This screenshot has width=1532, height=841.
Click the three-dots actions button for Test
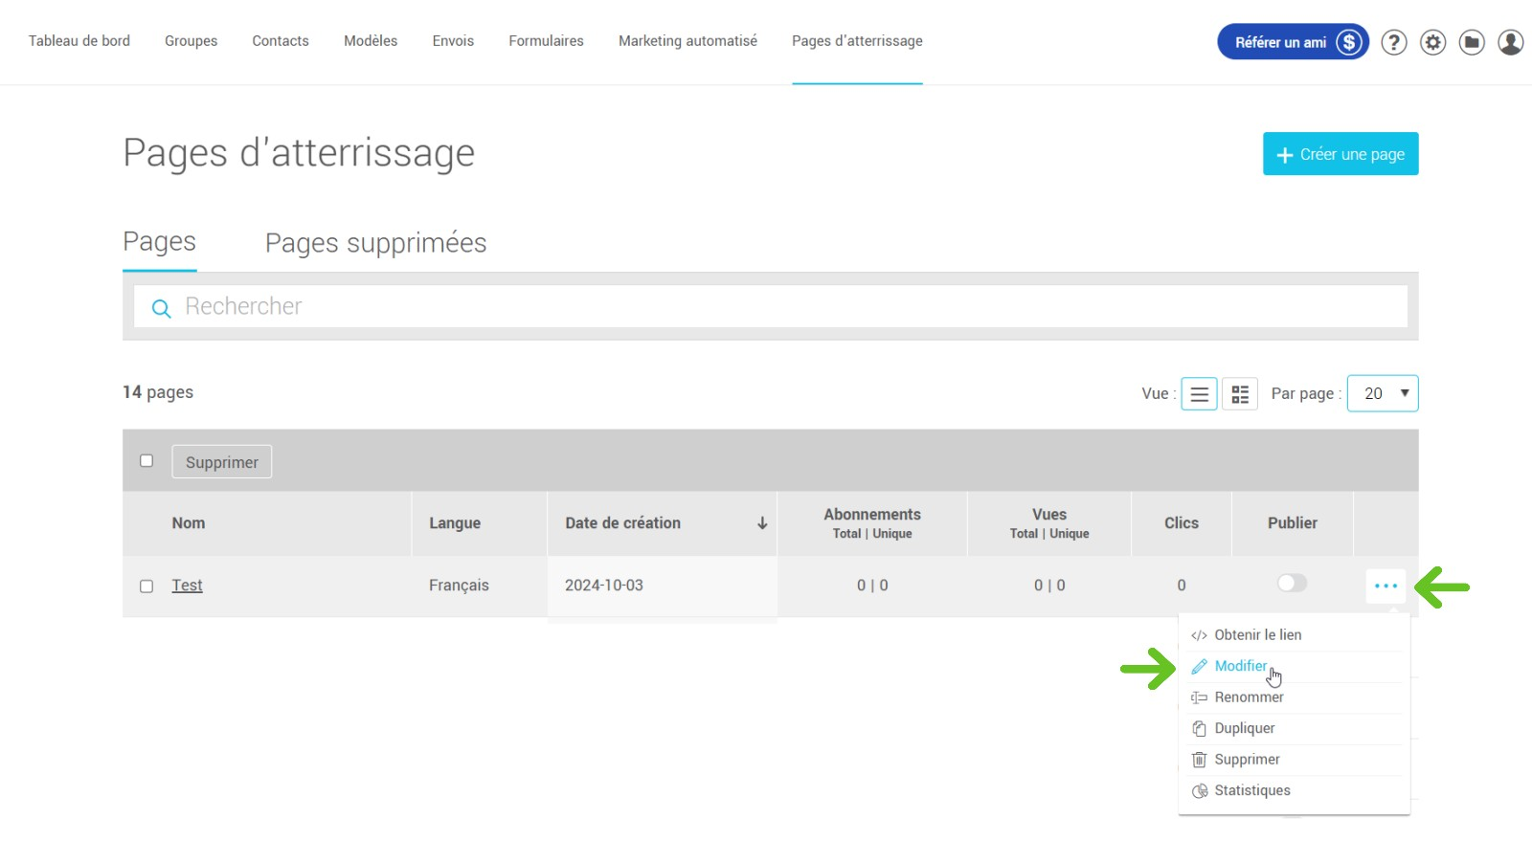coord(1386,586)
